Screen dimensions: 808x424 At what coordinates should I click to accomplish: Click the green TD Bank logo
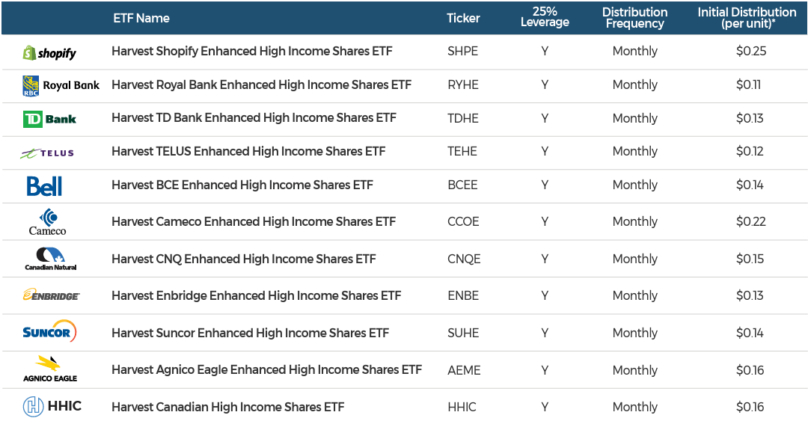click(49, 119)
